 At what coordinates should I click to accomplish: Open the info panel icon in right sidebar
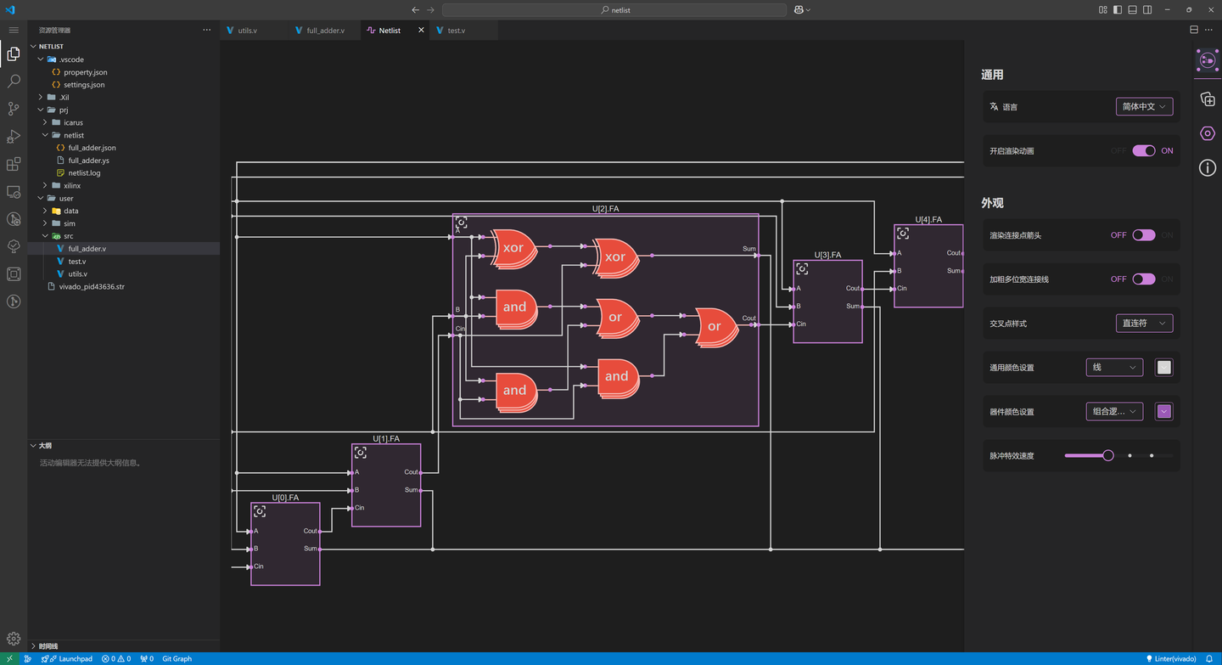pos(1207,167)
